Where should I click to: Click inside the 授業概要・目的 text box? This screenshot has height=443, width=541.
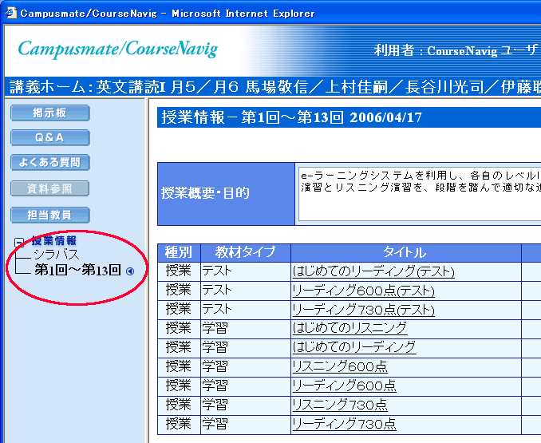[x=420, y=193]
